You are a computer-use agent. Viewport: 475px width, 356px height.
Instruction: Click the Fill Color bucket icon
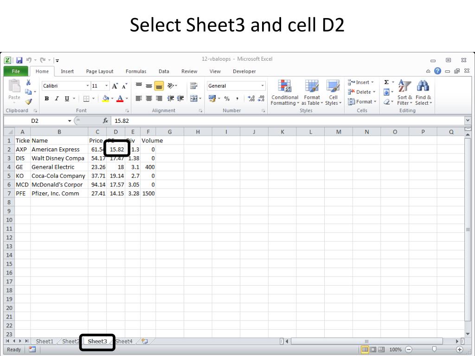pos(105,98)
